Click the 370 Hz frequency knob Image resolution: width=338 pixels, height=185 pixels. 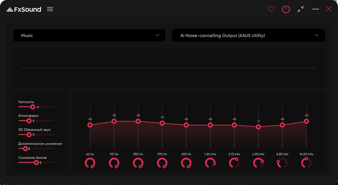click(162, 163)
